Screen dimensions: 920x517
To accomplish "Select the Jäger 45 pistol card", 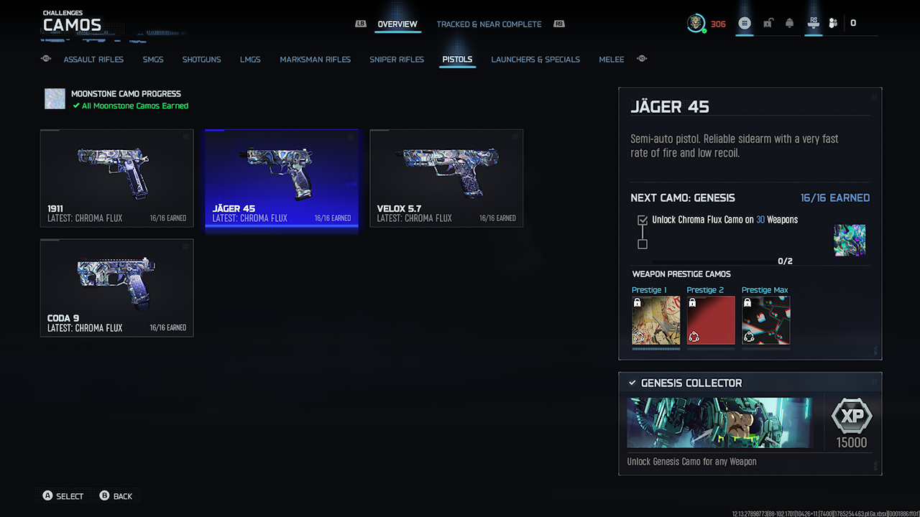I will (x=282, y=178).
